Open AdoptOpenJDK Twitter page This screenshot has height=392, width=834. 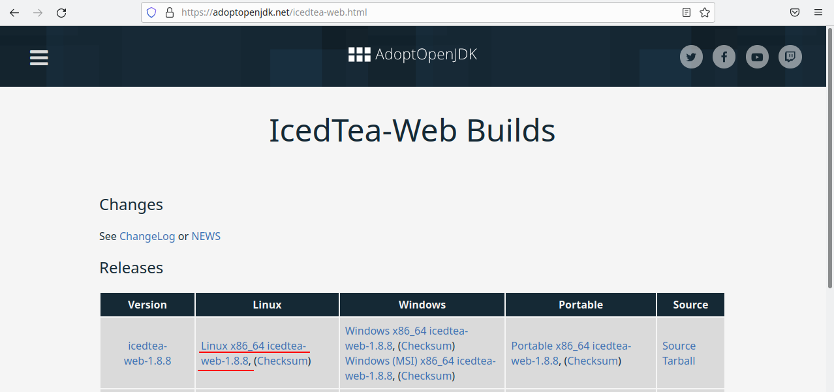691,57
